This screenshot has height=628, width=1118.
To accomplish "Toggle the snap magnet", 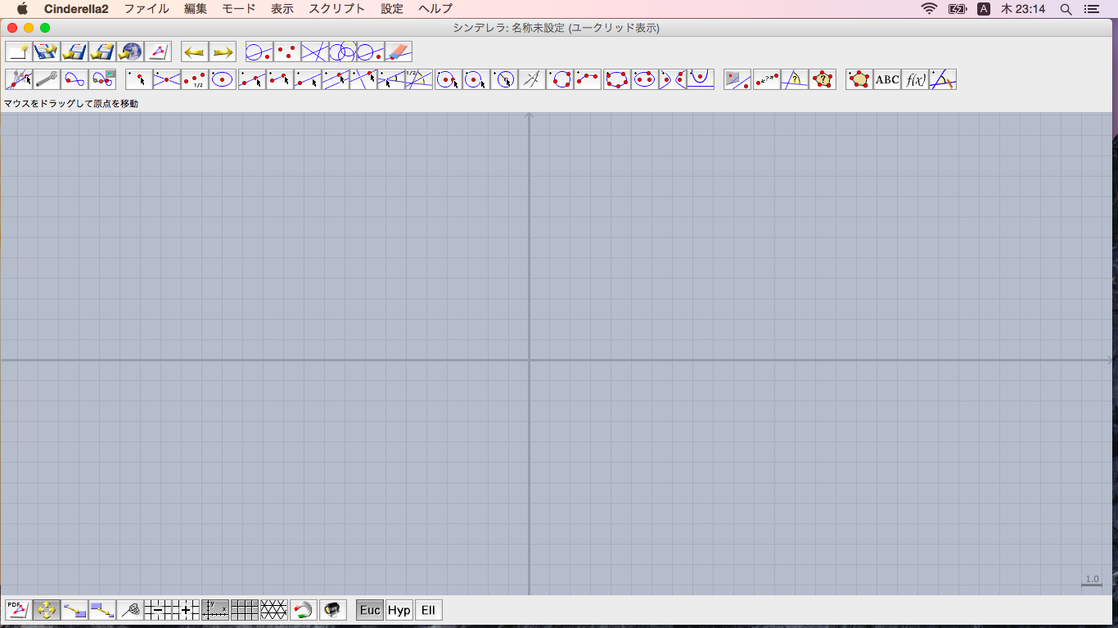I will pyautogui.click(x=303, y=610).
